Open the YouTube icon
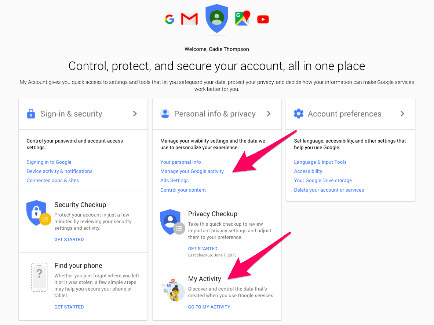 click(263, 19)
